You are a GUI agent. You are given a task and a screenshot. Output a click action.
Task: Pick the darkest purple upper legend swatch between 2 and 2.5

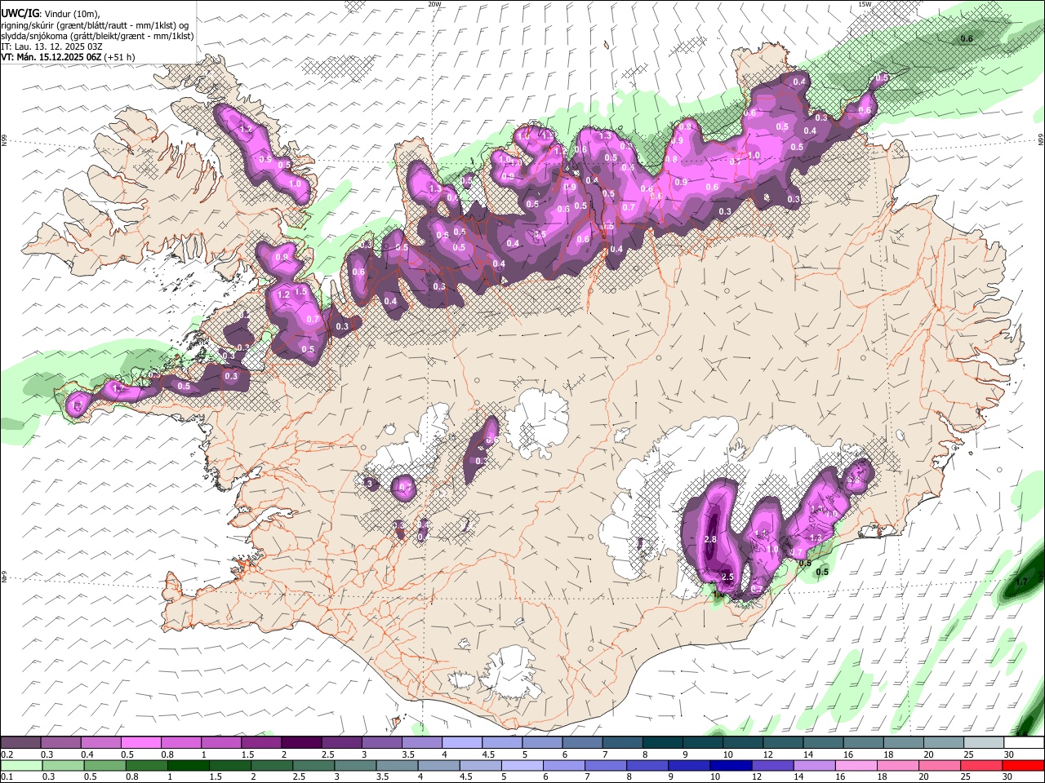(x=300, y=742)
